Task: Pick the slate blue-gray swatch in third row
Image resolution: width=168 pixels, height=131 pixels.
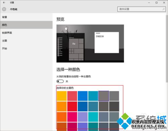Action: click(x=104, y=117)
